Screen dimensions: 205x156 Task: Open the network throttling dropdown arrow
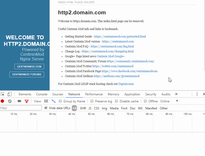pos(177,101)
